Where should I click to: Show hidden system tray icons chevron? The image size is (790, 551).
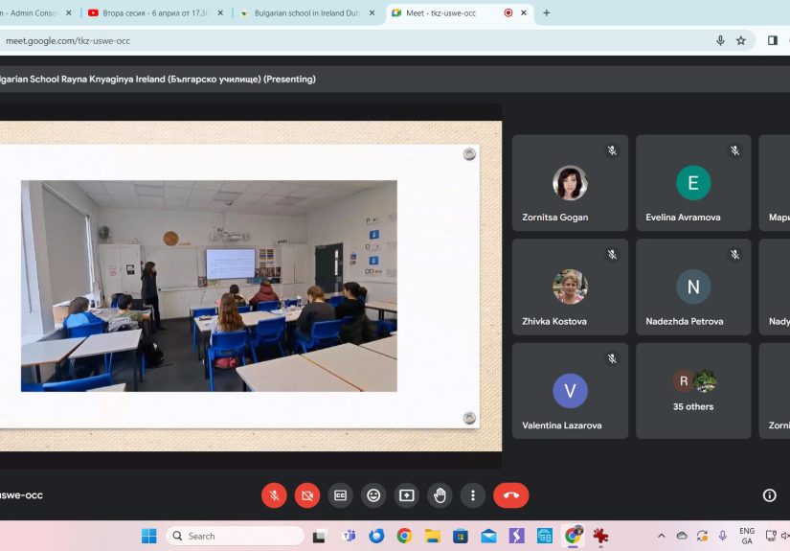pos(661,536)
